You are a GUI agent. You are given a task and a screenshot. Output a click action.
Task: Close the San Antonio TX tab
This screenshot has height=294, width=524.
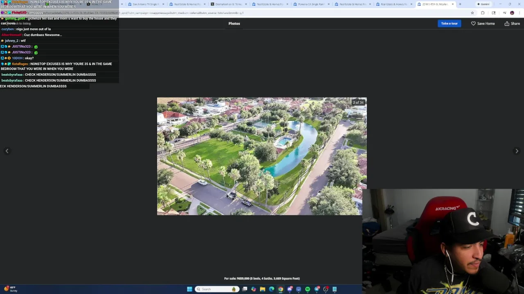[x=163, y=4]
